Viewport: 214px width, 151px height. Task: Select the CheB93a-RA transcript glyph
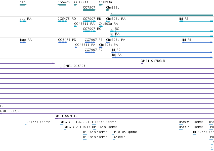(x=101, y=26)
